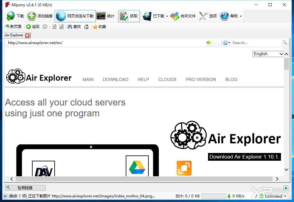Select the Air Explorer browser tab
The height and width of the screenshot is (202, 294).
click(14, 35)
